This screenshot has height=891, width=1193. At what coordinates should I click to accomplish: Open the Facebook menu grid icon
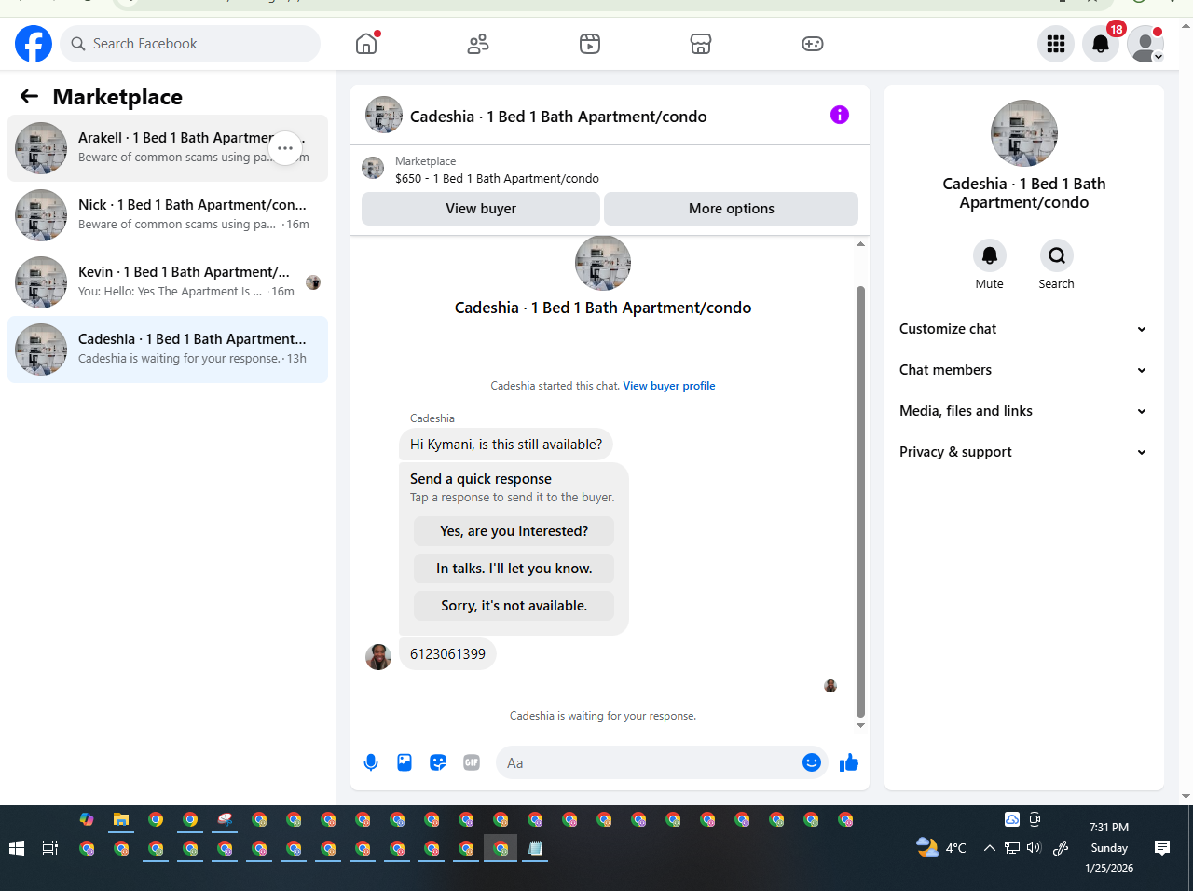(x=1056, y=44)
